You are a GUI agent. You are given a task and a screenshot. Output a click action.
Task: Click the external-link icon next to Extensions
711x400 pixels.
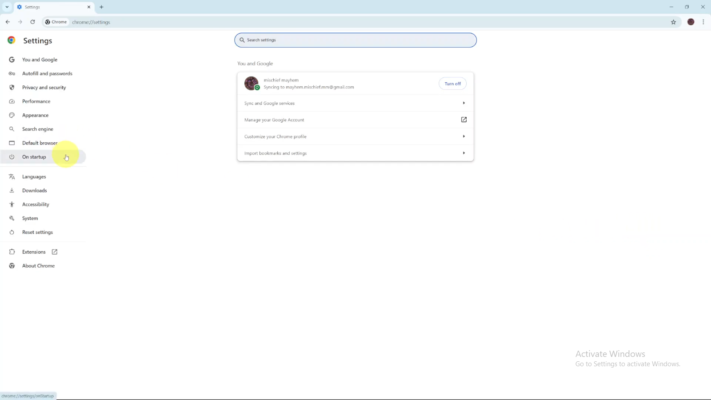(x=55, y=252)
